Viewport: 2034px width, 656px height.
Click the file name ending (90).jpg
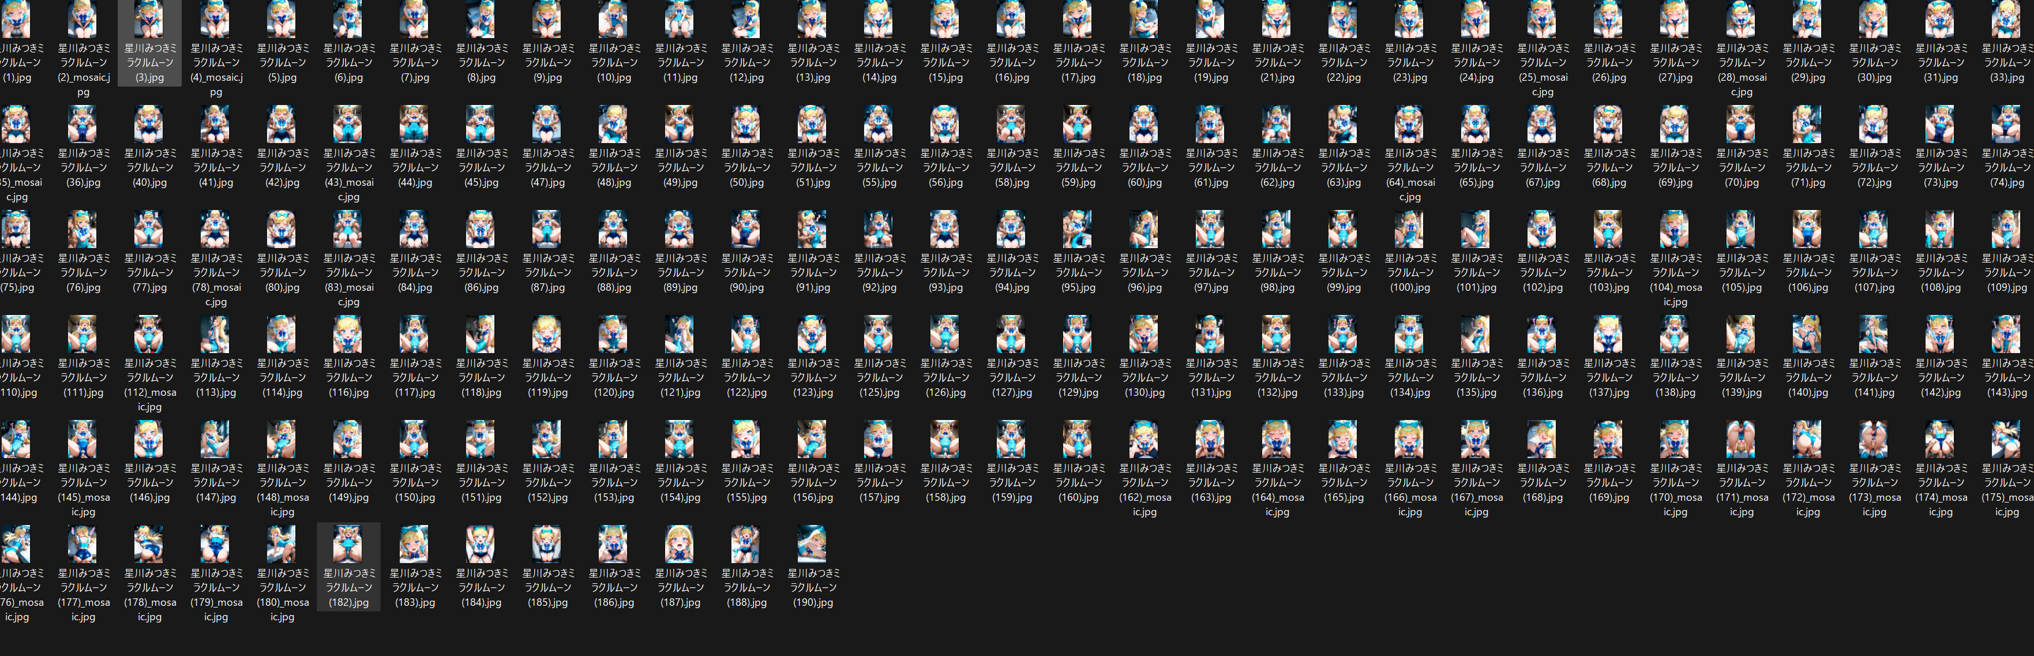coord(746,273)
